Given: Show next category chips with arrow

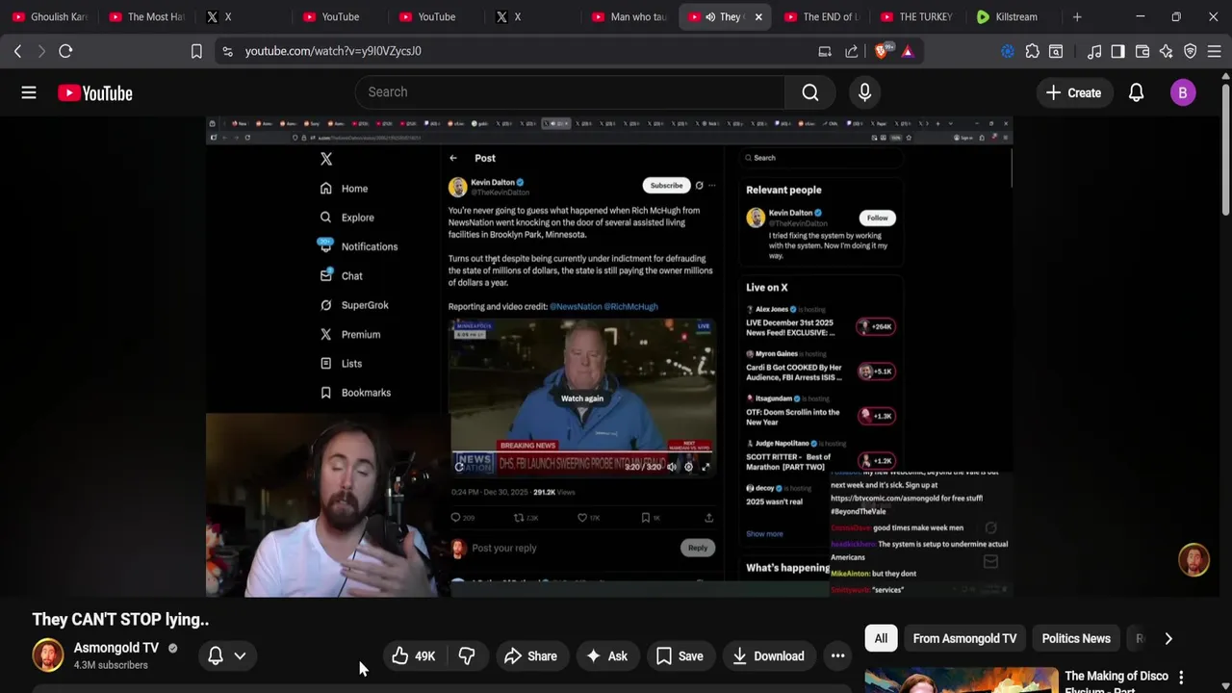Looking at the screenshot, I should pyautogui.click(x=1168, y=638).
